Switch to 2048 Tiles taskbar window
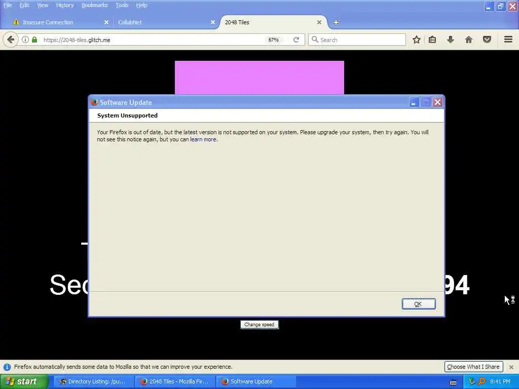The image size is (519, 389). pyautogui.click(x=175, y=381)
